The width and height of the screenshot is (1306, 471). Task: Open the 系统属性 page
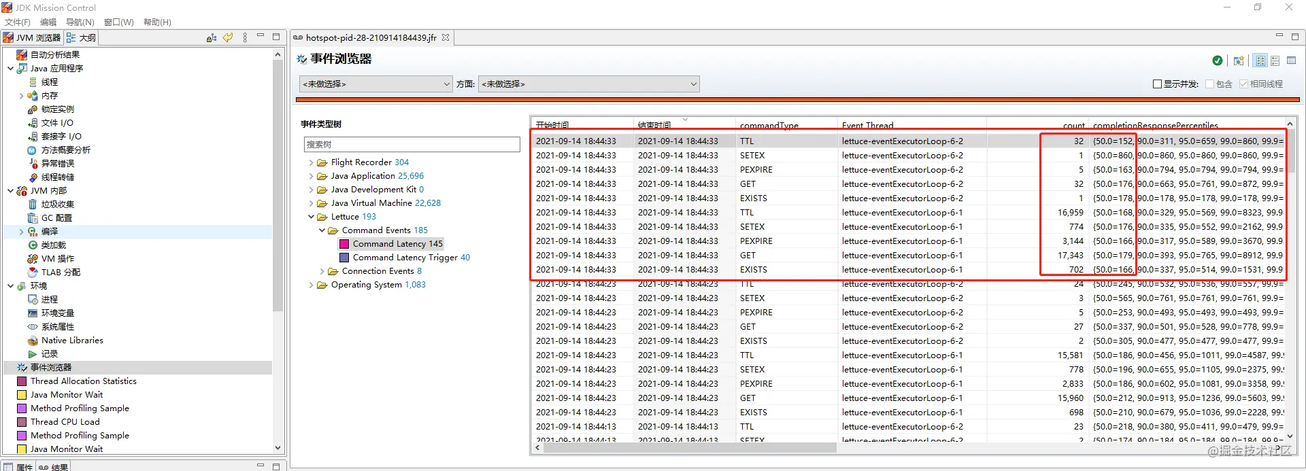click(x=57, y=326)
